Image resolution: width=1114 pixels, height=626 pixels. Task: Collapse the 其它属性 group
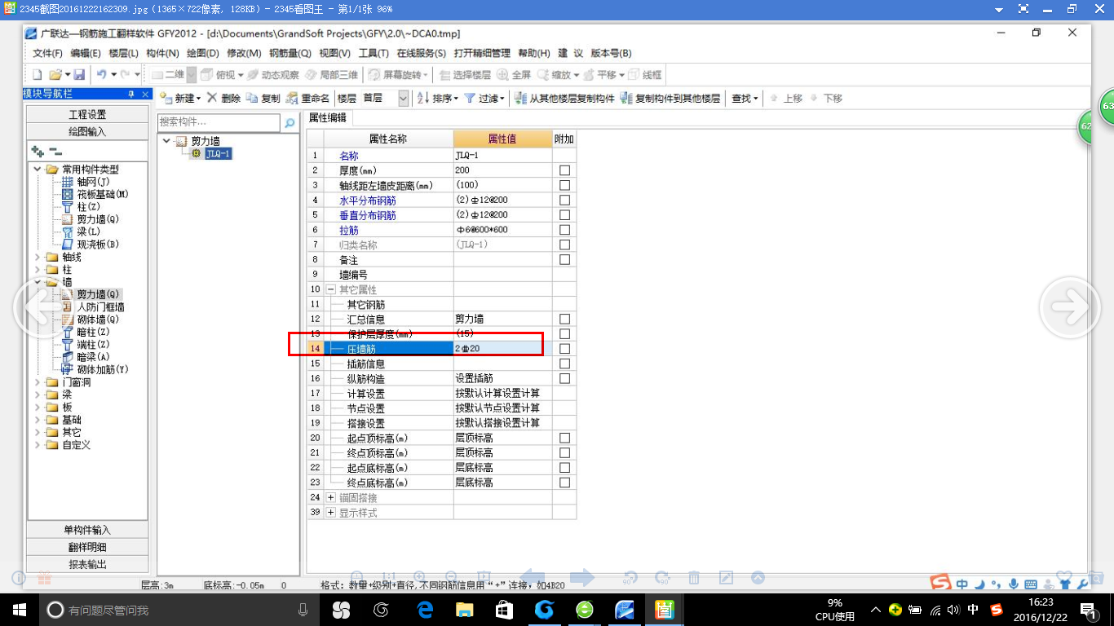pyautogui.click(x=331, y=289)
